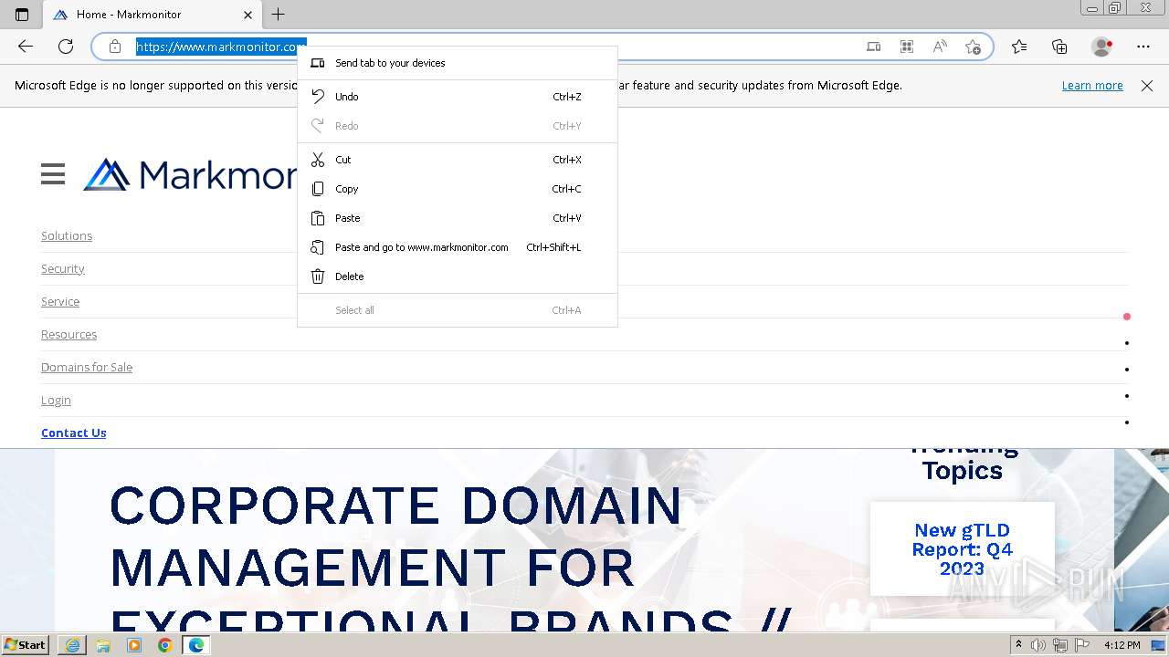
Task: Open the network tray icon
Action: point(1060,645)
